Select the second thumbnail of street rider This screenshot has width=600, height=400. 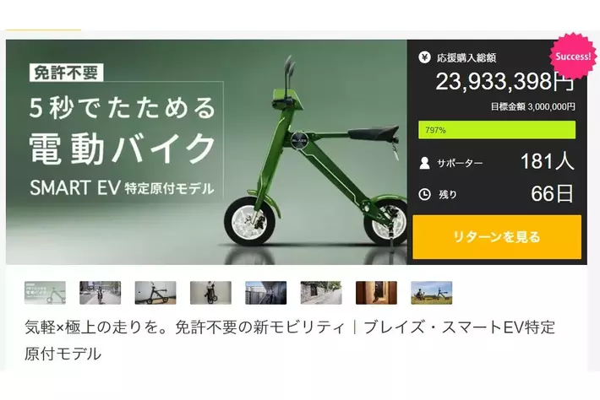click(101, 293)
